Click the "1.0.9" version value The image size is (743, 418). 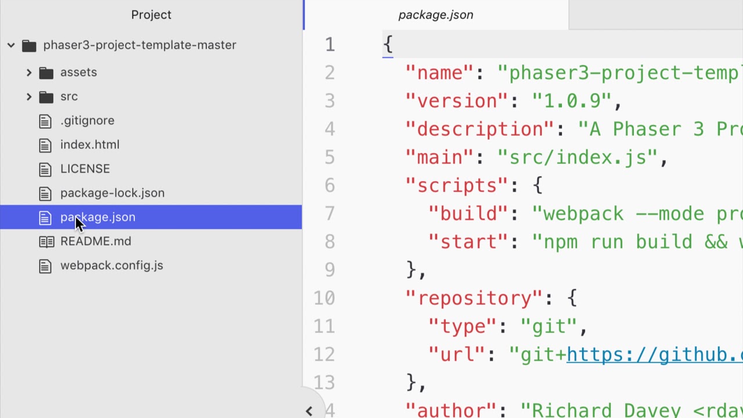pyautogui.click(x=572, y=101)
